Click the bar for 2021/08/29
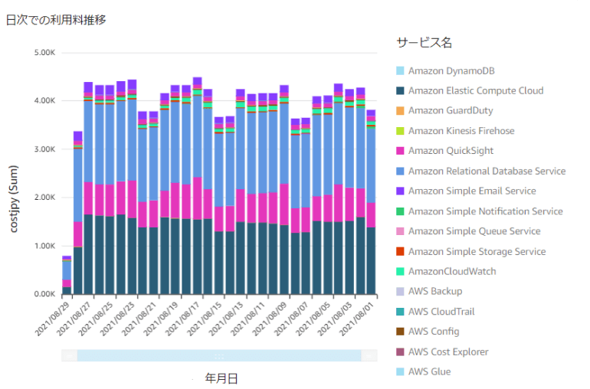The height and width of the screenshot is (389, 590). click(67, 276)
